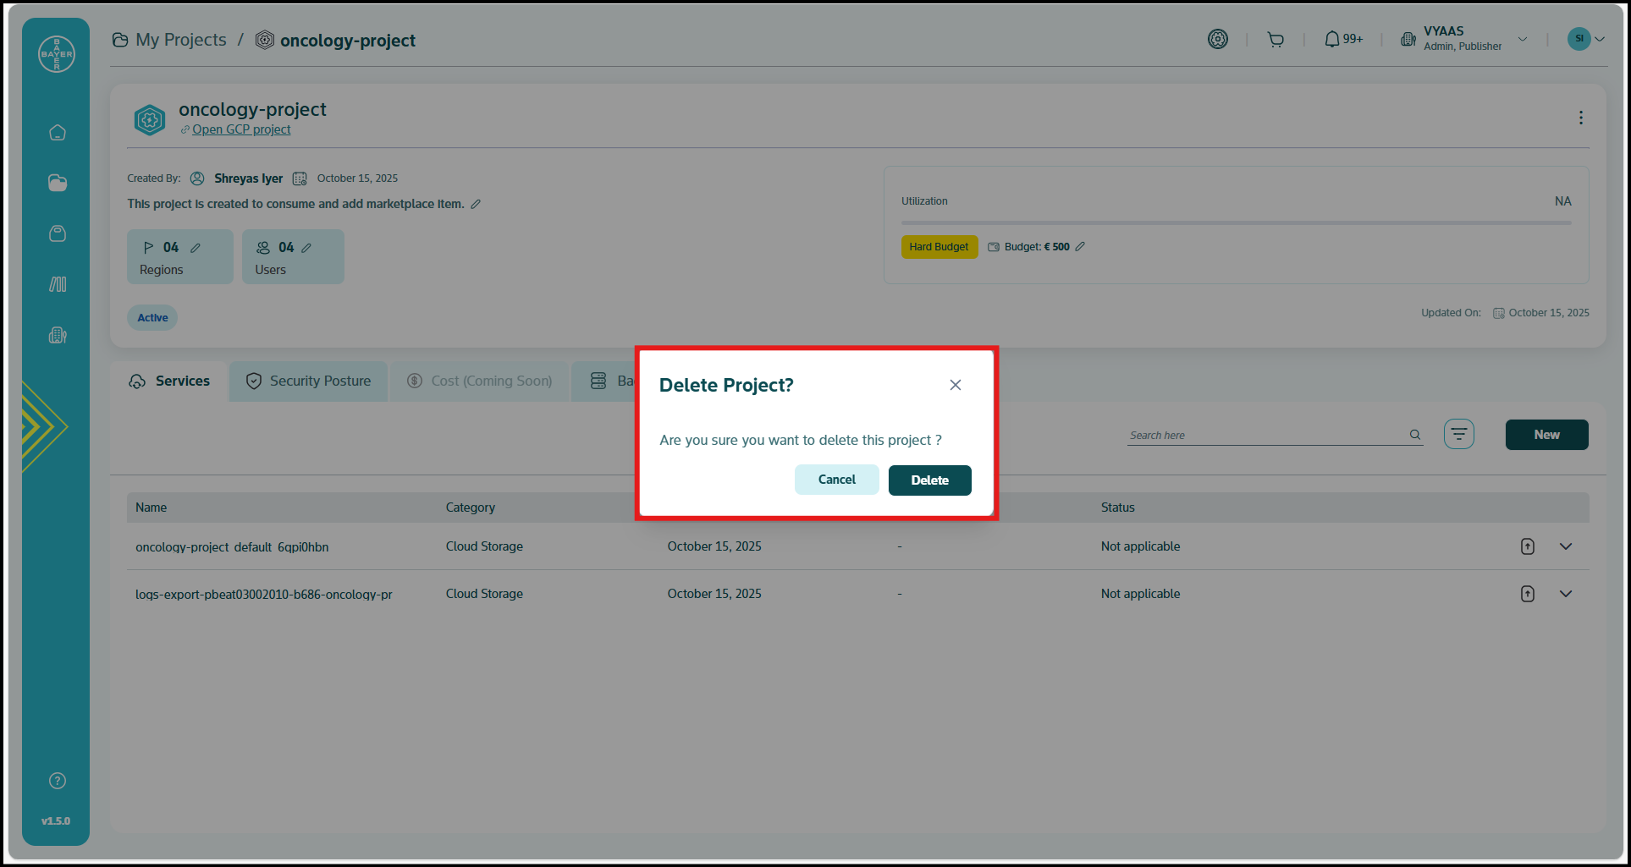Open the shopping cart icon
1631x867 pixels.
click(x=1276, y=40)
